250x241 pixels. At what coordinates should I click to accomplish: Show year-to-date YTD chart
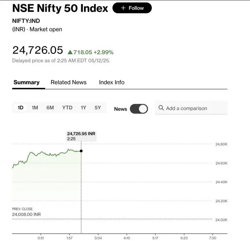tap(67, 108)
